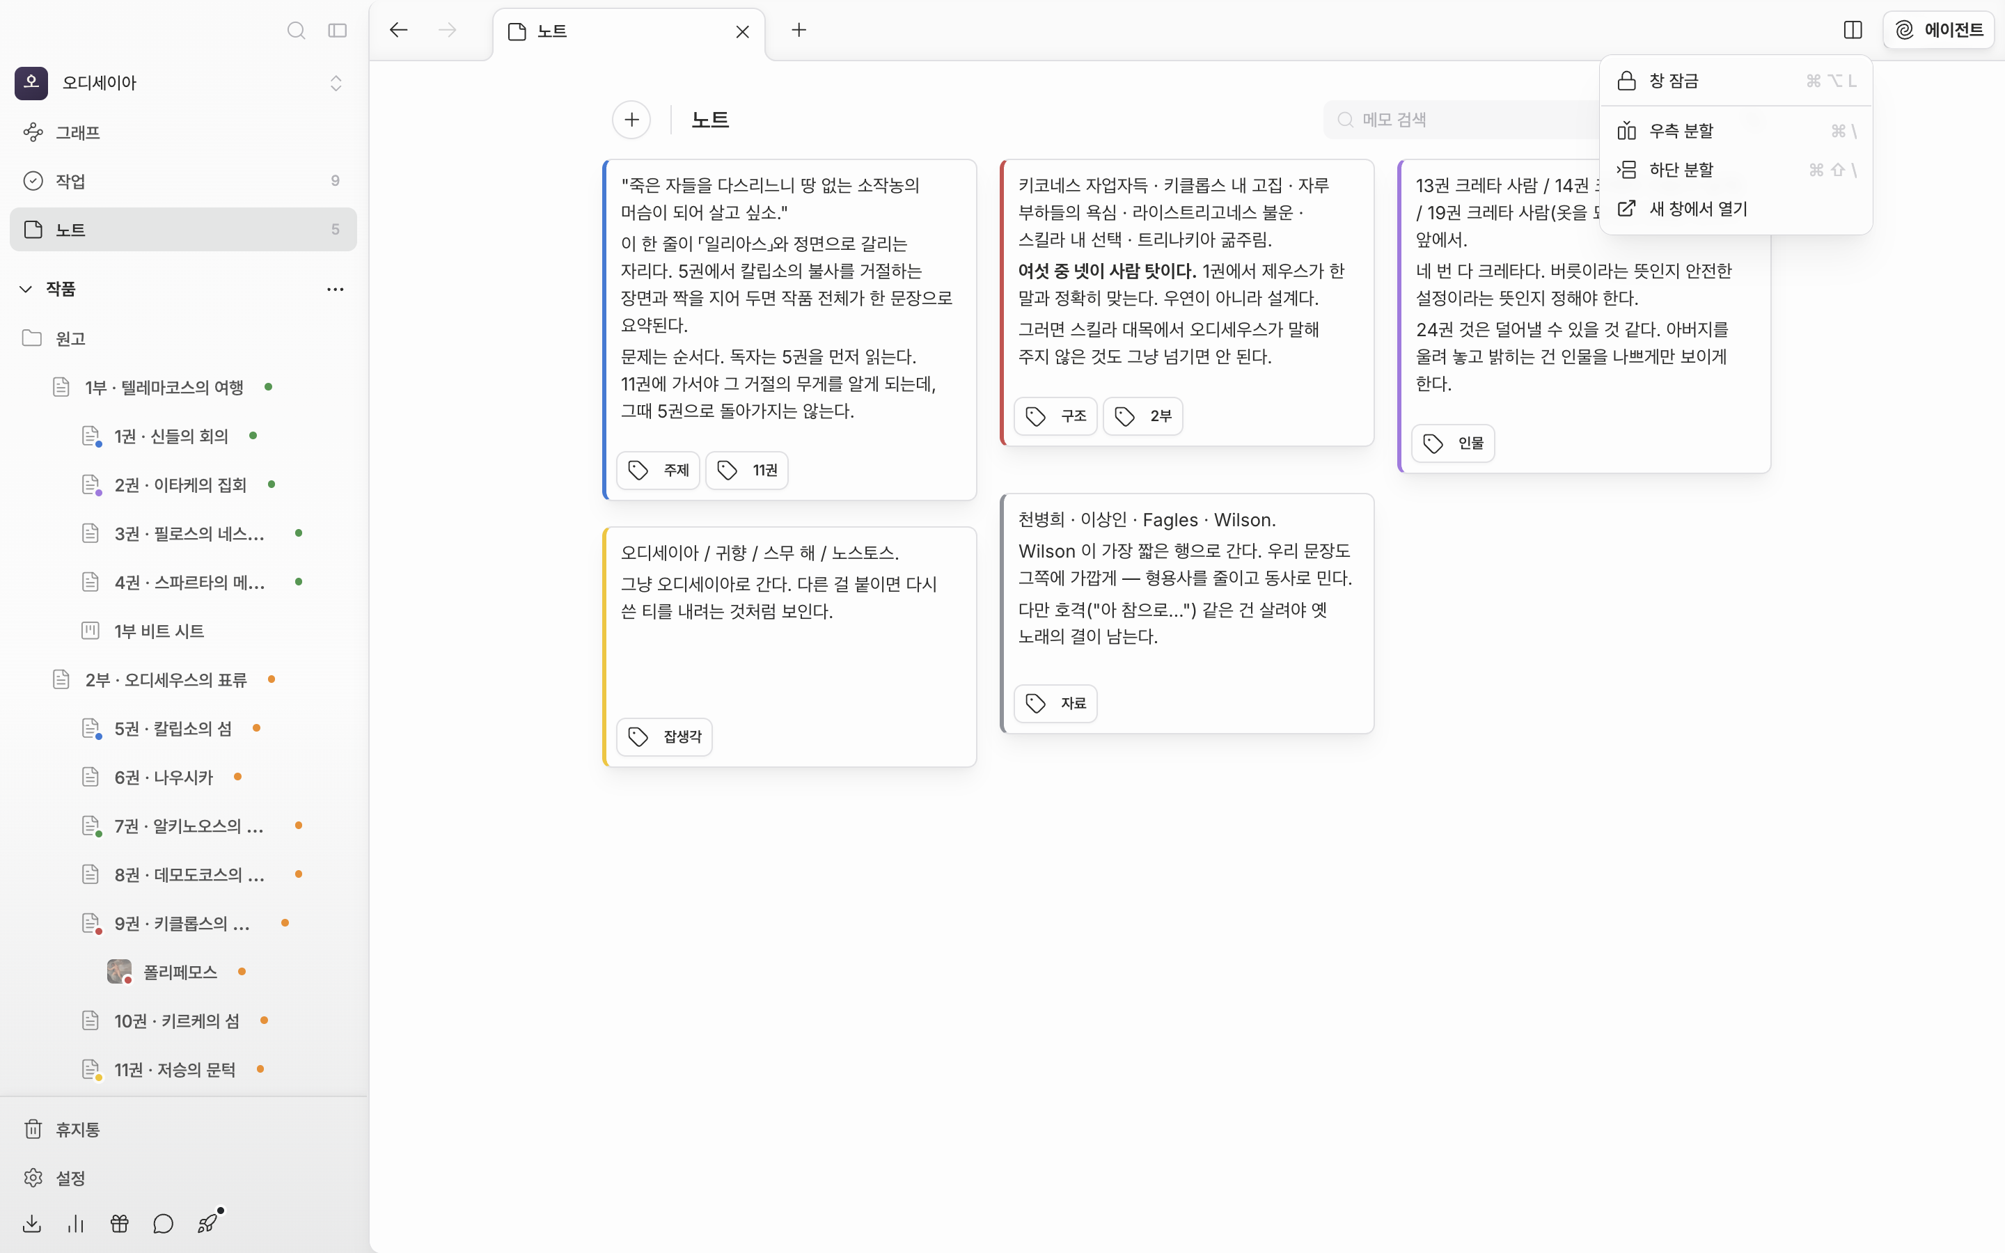Click the download/import icon at bottom

tap(31, 1224)
